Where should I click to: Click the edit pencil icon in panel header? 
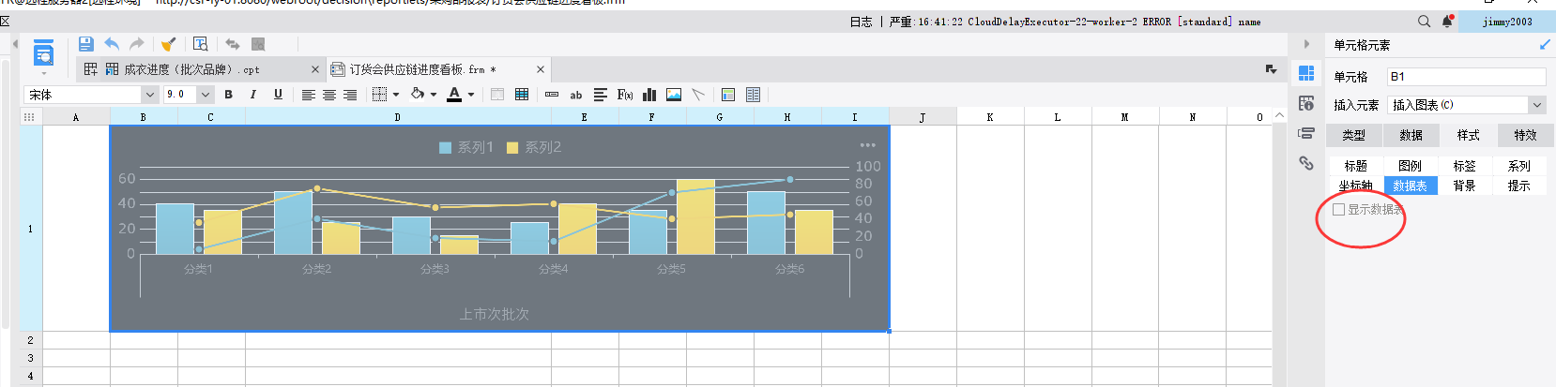(1546, 45)
